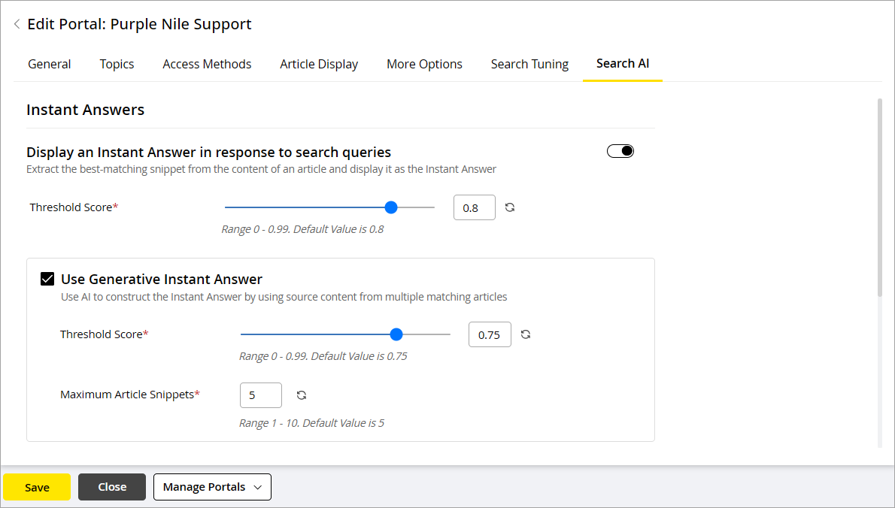
Task: Reset generative Threshold Score via refresh icon
Action: coord(525,334)
